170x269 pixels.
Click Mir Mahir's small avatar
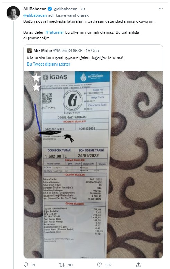[29, 51]
